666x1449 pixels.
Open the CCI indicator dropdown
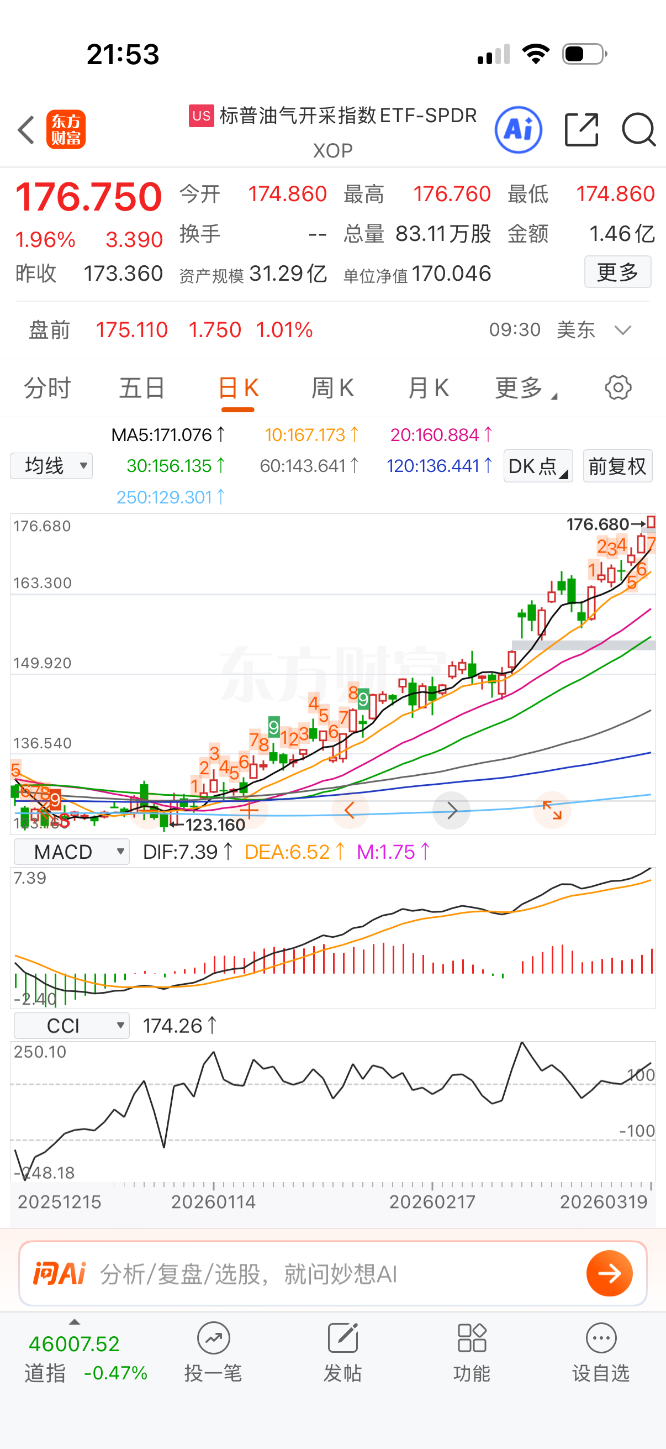[71, 1026]
